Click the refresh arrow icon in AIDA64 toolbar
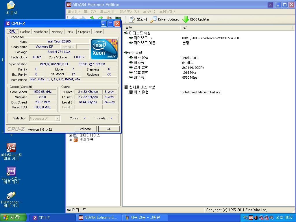 [x=101, y=18]
